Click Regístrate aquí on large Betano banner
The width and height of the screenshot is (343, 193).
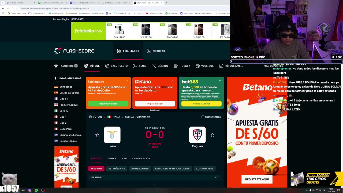pos(257,179)
